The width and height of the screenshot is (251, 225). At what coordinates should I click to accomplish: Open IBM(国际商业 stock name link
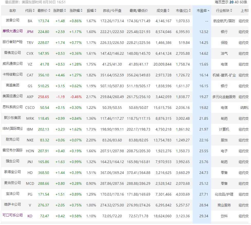[x=13, y=129]
